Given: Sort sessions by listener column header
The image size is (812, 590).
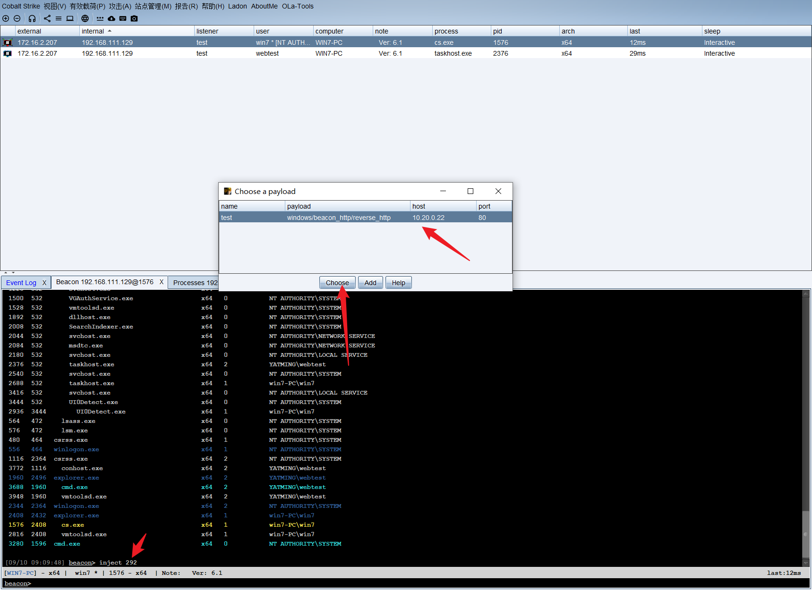Looking at the screenshot, I should pos(224,31).
